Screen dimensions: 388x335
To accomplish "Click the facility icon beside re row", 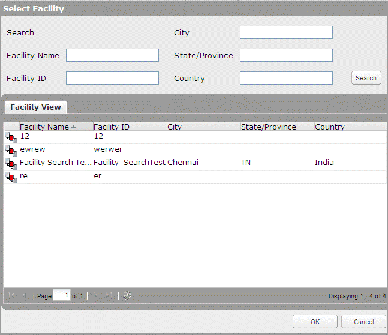I will 11,177.
